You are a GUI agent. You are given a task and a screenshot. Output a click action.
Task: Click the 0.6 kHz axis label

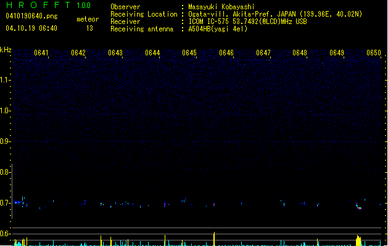click(x=4, y=234)
